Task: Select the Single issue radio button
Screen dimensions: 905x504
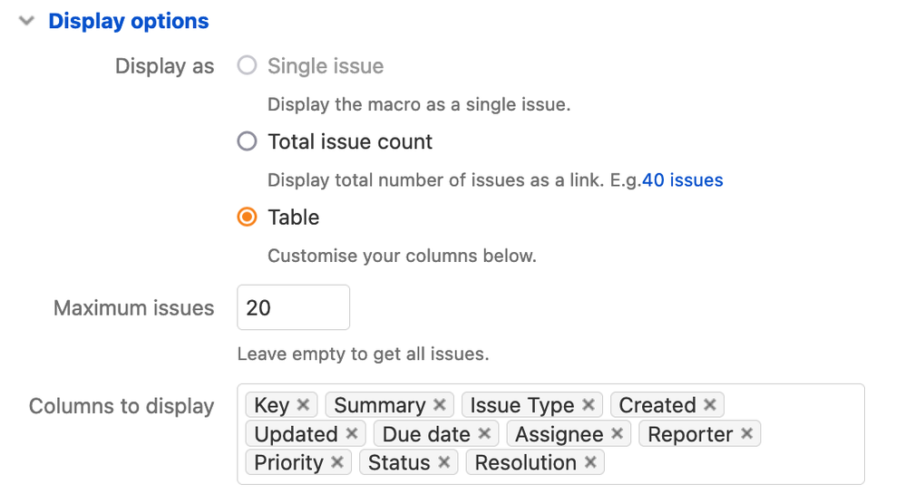Action: (247, 66)
